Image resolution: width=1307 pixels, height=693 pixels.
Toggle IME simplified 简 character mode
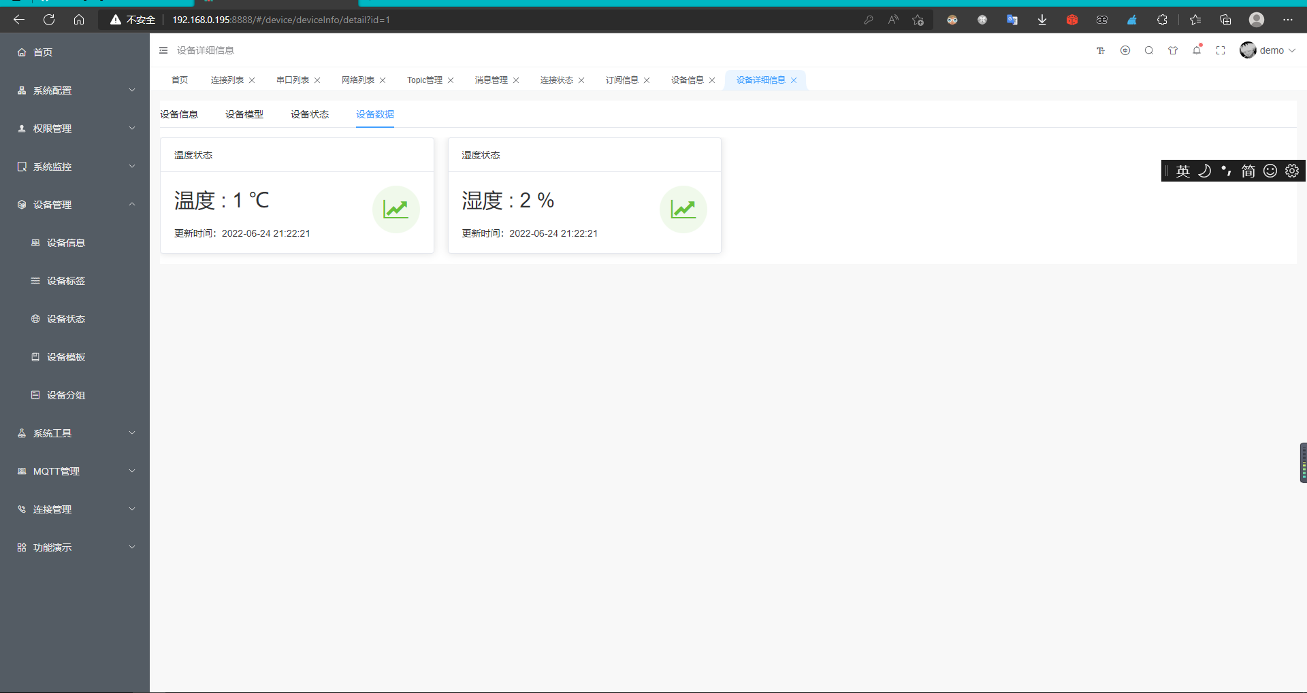coord(1248,171)
